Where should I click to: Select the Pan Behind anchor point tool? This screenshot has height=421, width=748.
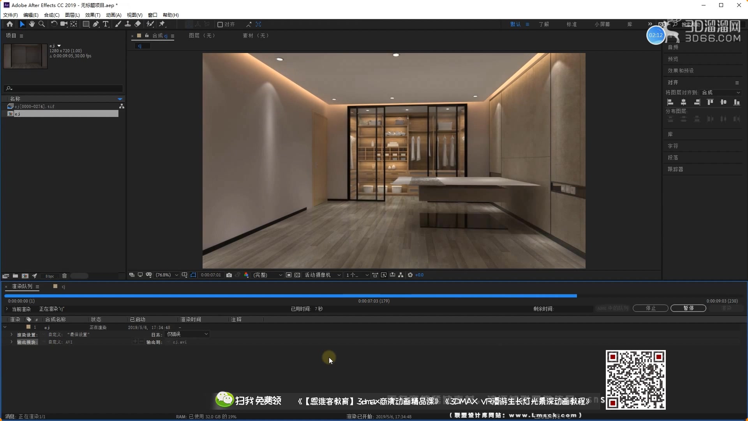(74, 24)
